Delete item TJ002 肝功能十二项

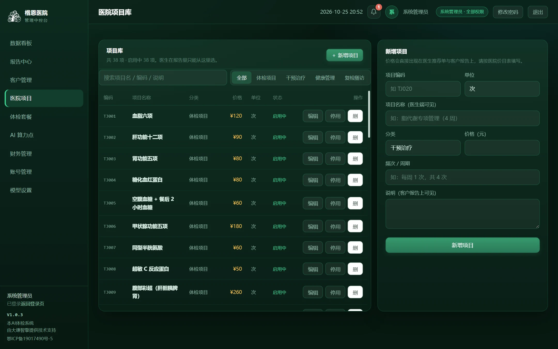pos(355,137)
